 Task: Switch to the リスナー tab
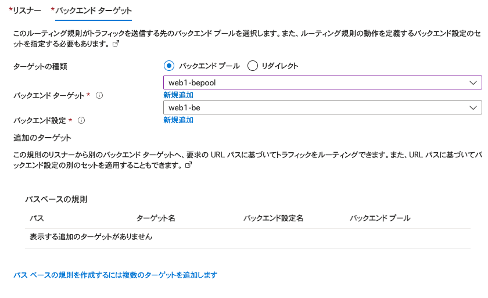26,10
